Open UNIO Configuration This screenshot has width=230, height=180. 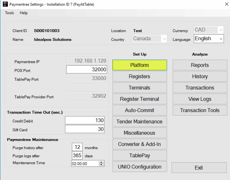(x=140, y=167)
